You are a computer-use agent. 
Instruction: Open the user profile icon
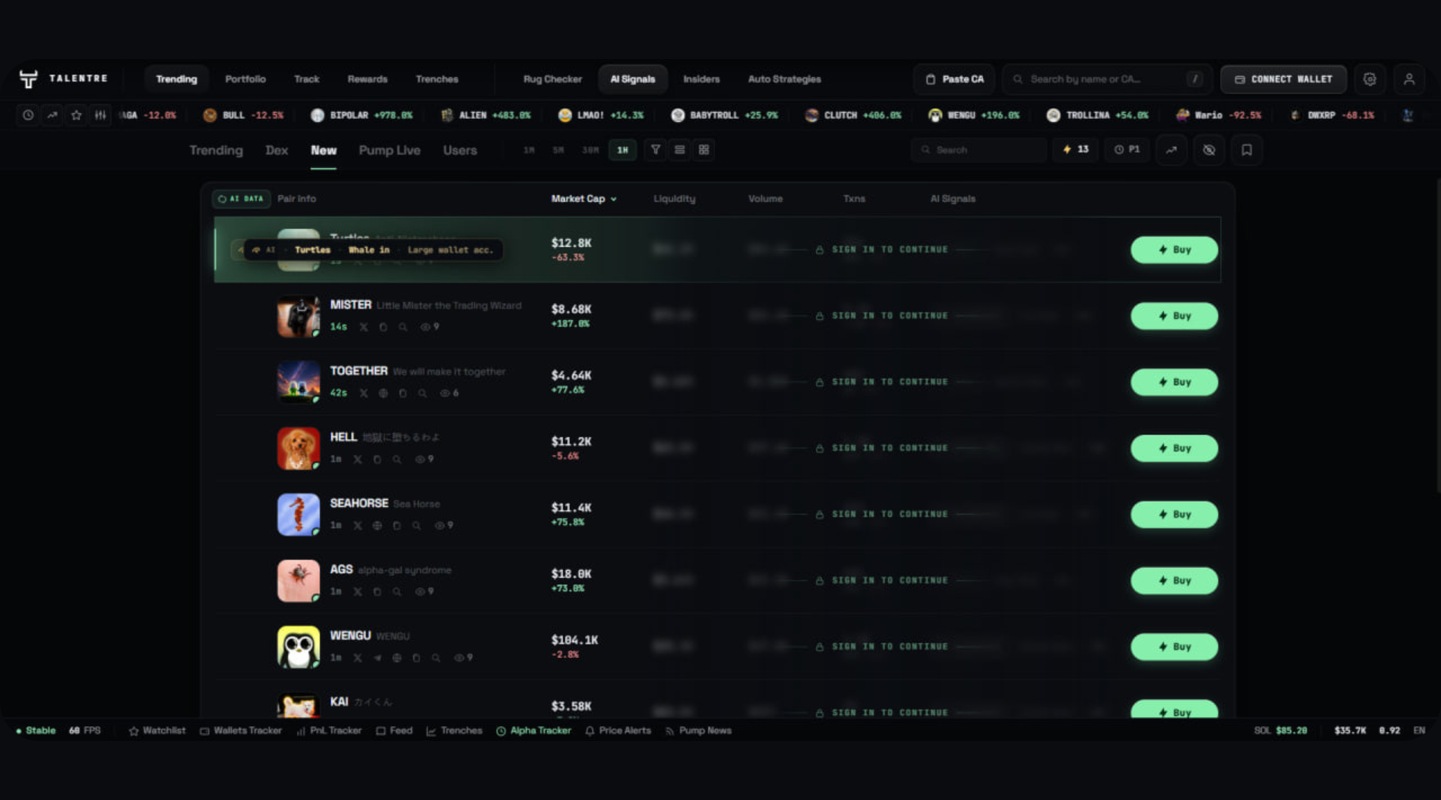pos(1409,79)
